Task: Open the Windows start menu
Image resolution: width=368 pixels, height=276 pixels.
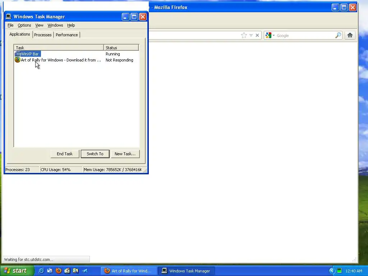Action: click(x=17, y=271)
